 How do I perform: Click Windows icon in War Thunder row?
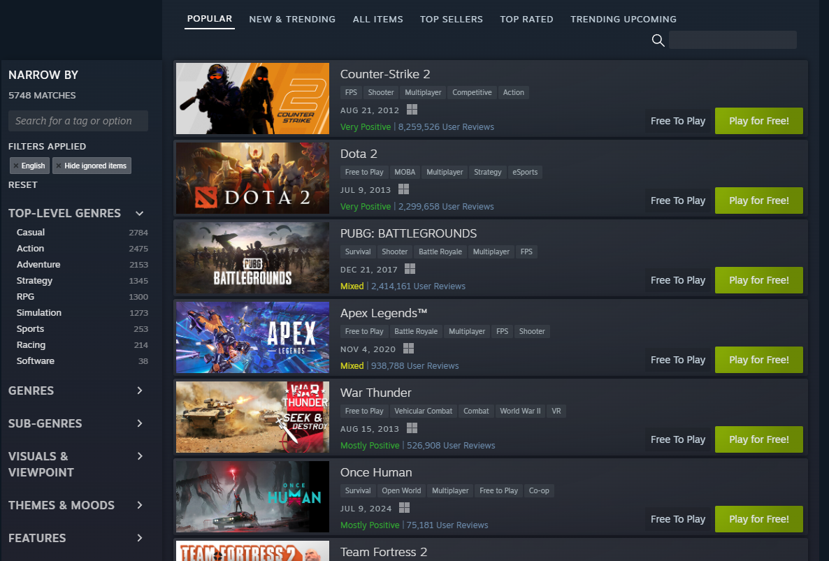(412, 428)
